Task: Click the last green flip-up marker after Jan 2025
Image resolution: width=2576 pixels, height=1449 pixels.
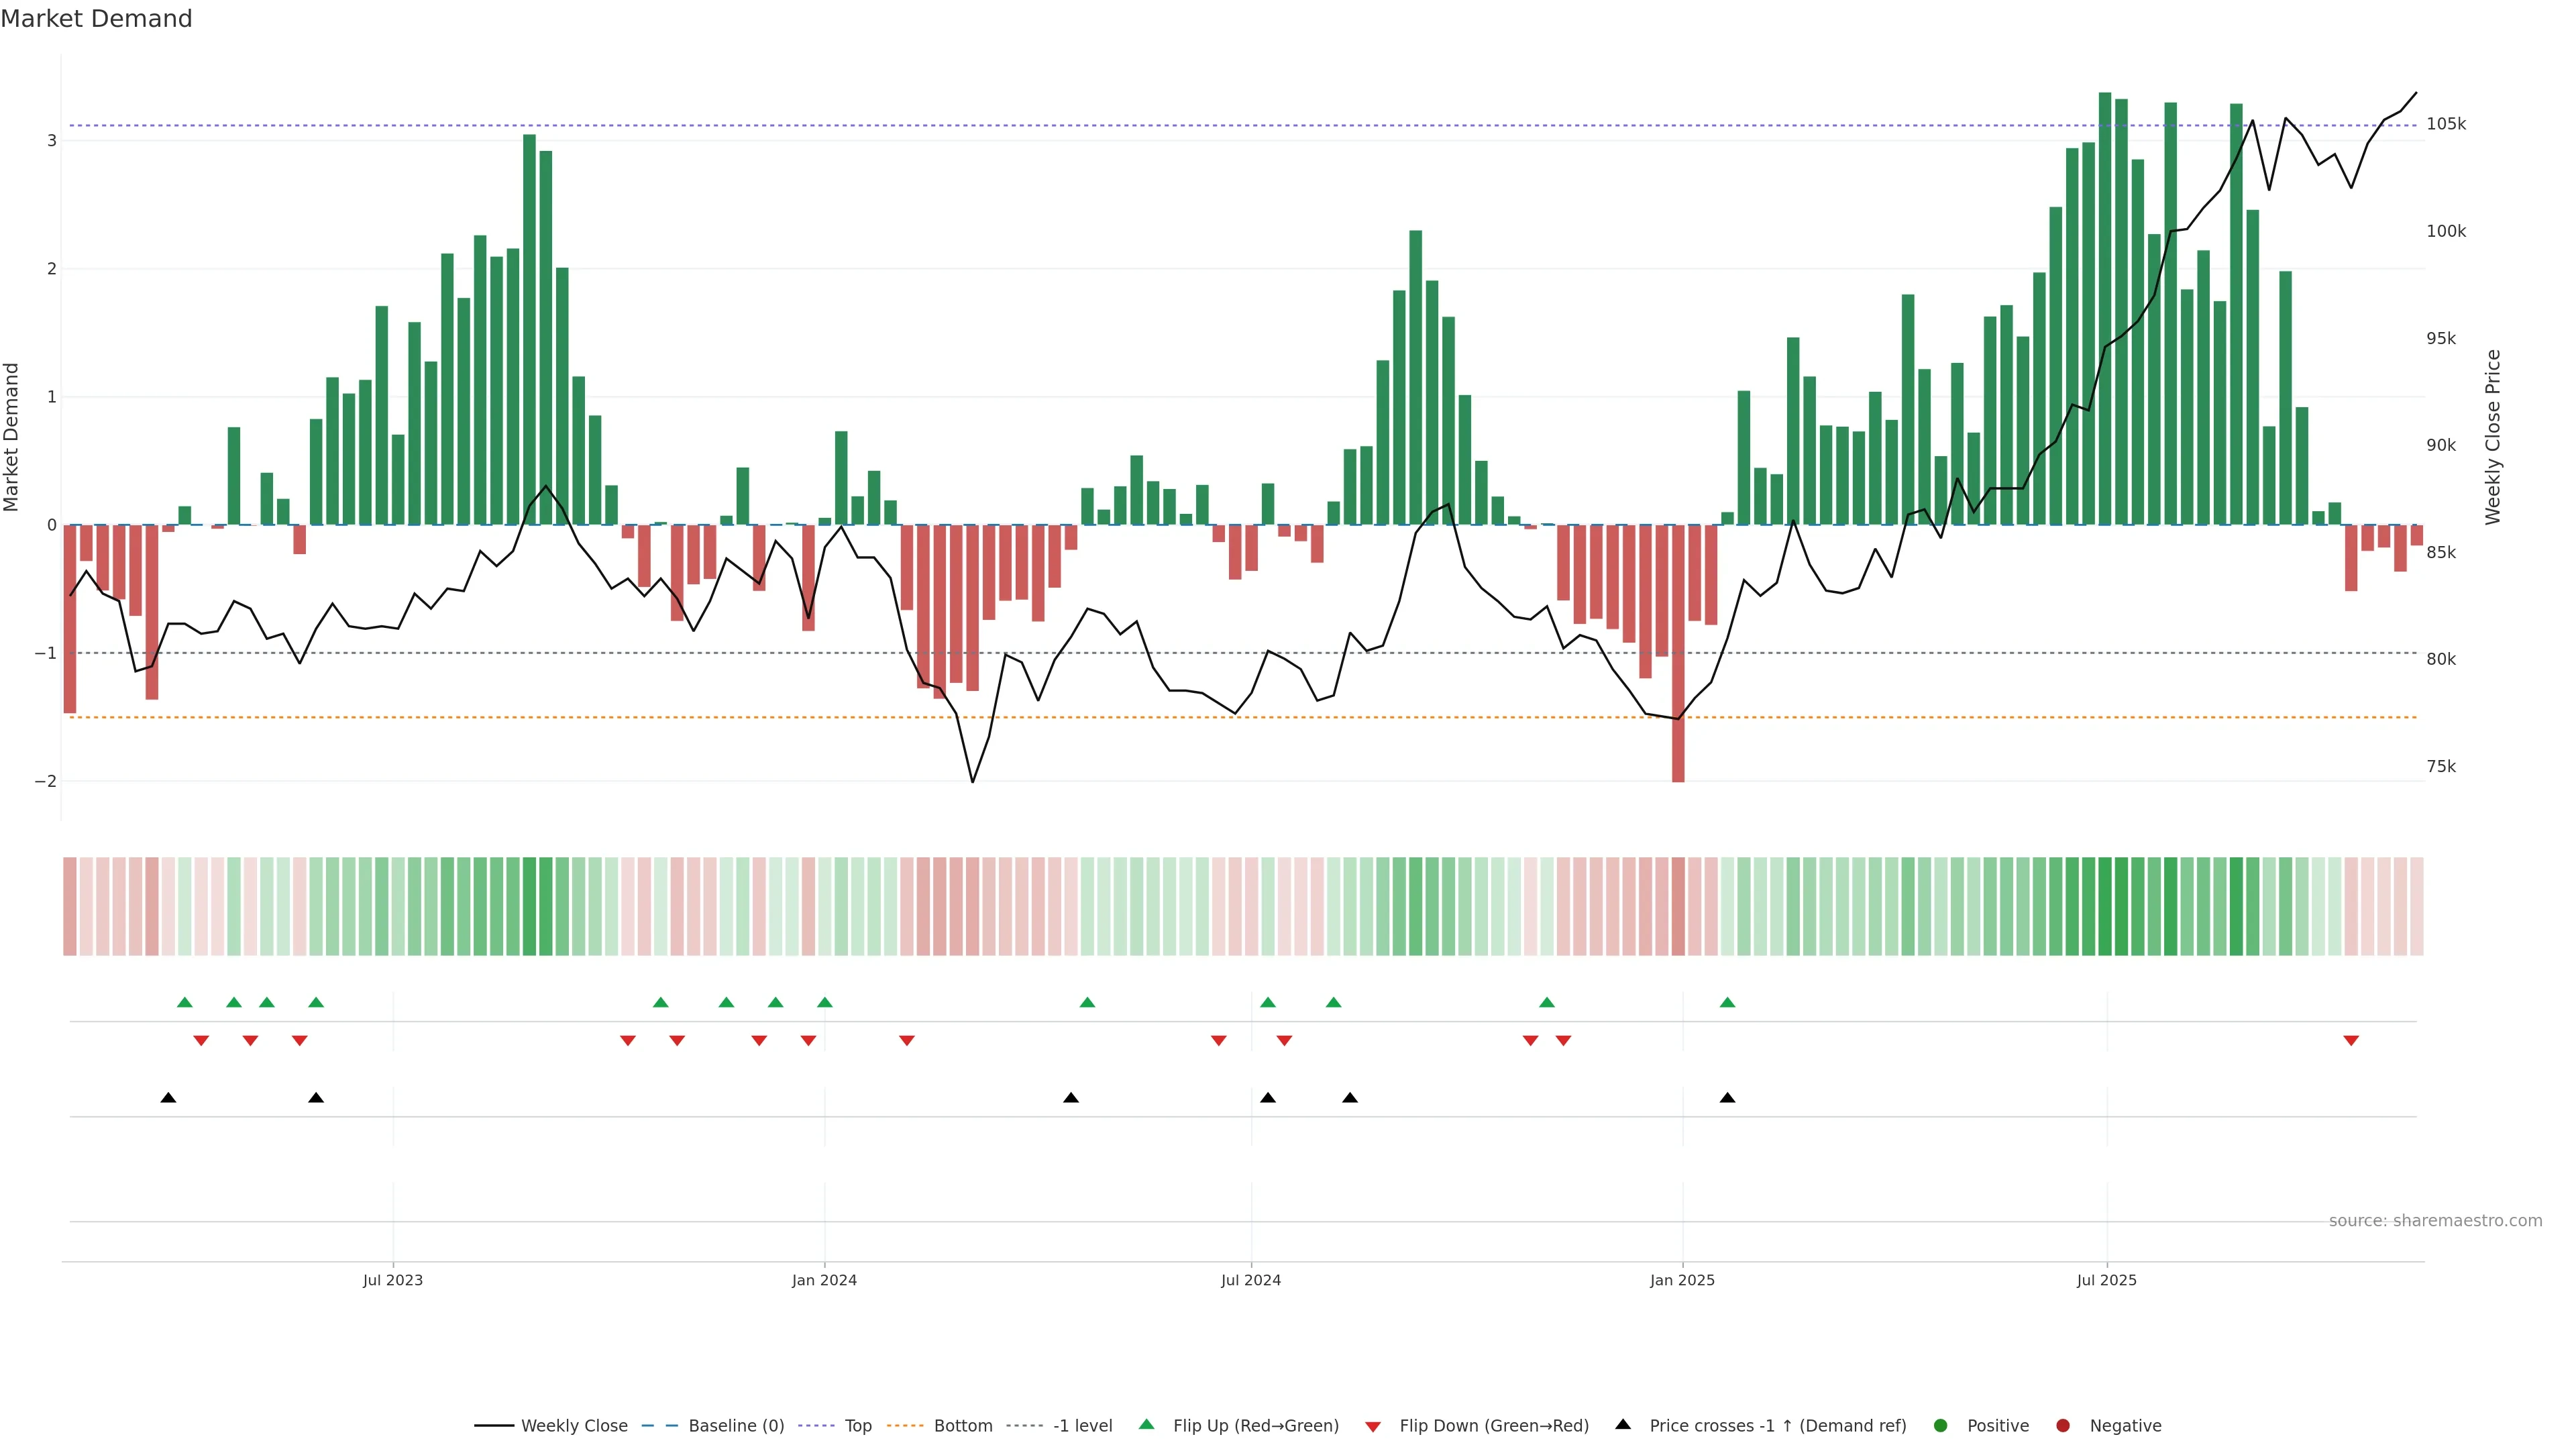Action: point(1727,1002)
